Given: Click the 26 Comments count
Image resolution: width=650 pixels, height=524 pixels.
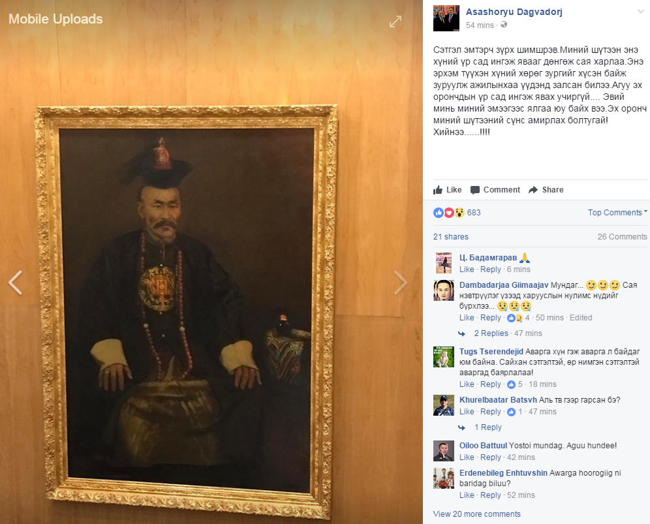Looking at the screenshot, I should point(622,237).
